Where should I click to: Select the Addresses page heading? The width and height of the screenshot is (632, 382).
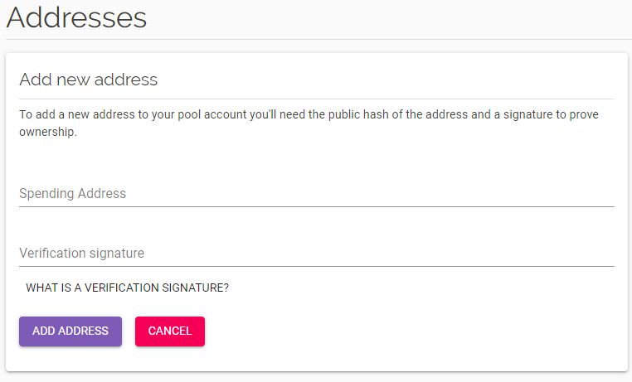76,18
